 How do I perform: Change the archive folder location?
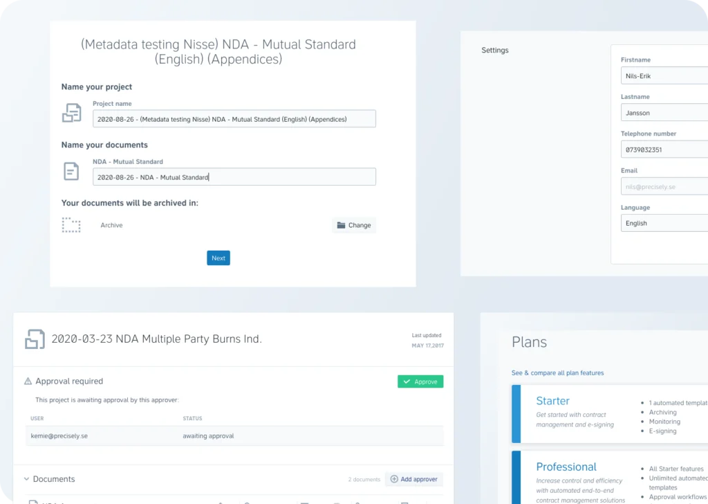[x=354, y=225]
